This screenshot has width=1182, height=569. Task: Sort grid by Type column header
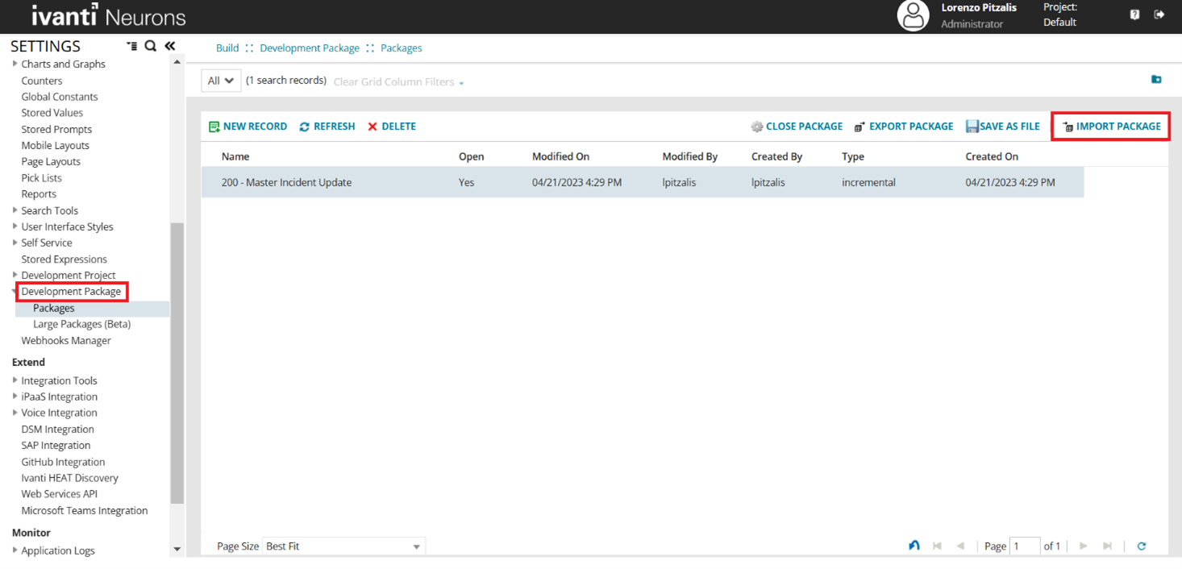(x=853, y=156)
